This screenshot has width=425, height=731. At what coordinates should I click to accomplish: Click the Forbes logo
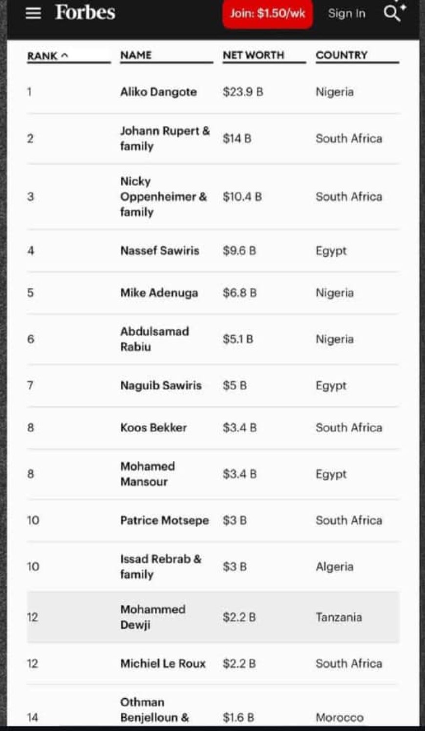click(85, 13)
